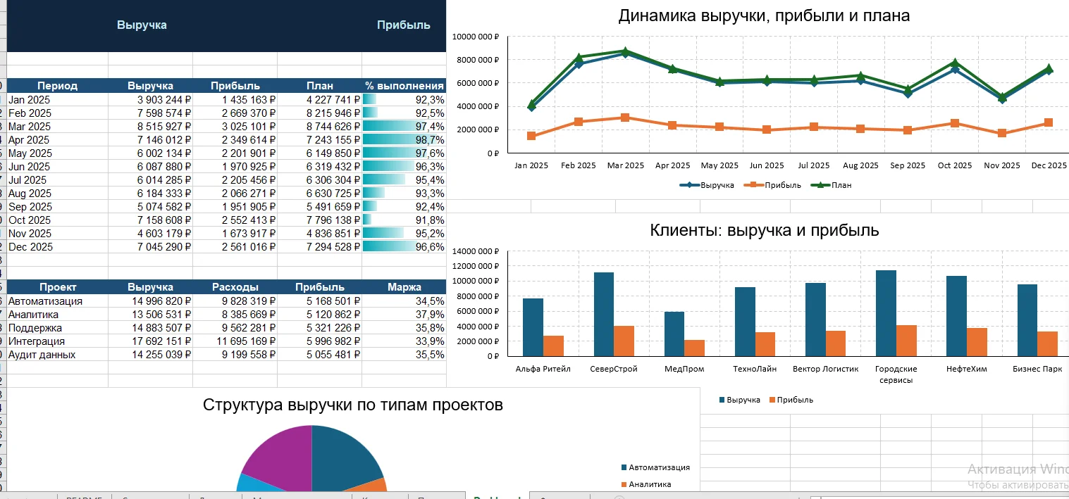This screenshot has height=499, width=1069.
Task: Click the dark banner cell labeled Прибыль
Action: coord(404,25)
